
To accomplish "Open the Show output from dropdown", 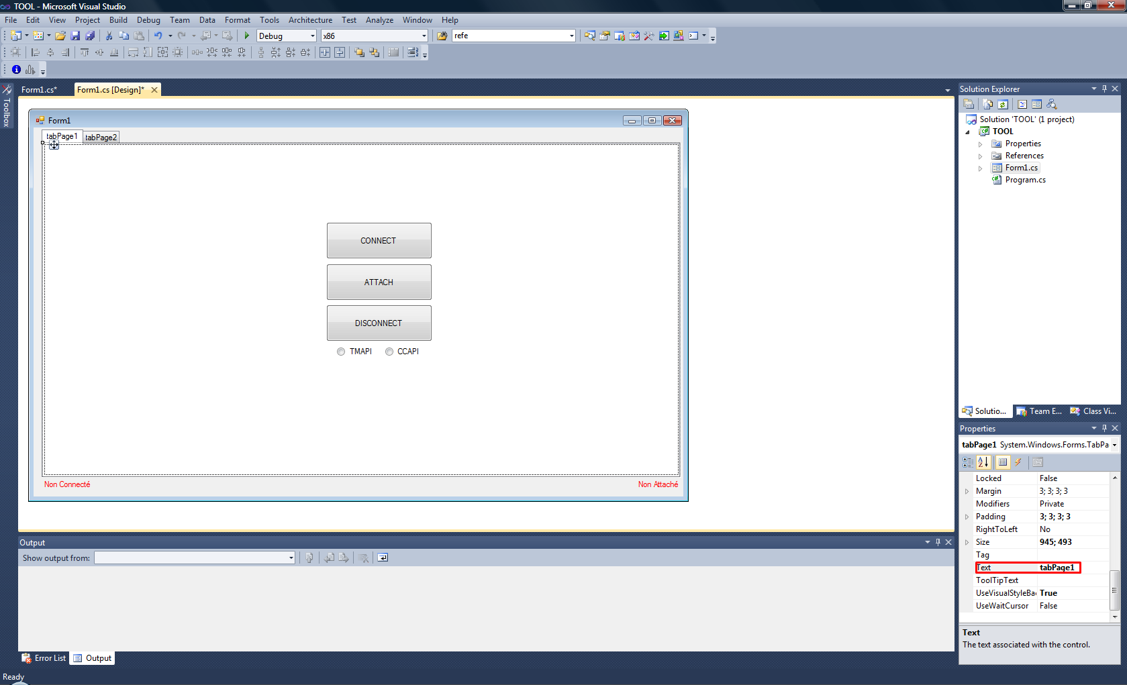I will (x=291, y=558).
